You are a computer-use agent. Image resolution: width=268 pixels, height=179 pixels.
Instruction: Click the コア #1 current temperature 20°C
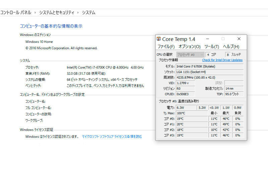tap(192, 124)
